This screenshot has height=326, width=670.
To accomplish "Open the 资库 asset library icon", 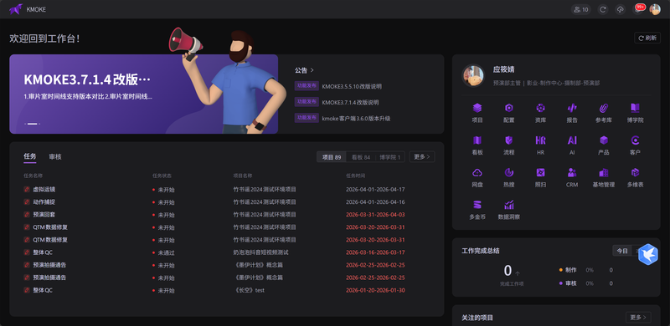I will click(x=540, y=108).
